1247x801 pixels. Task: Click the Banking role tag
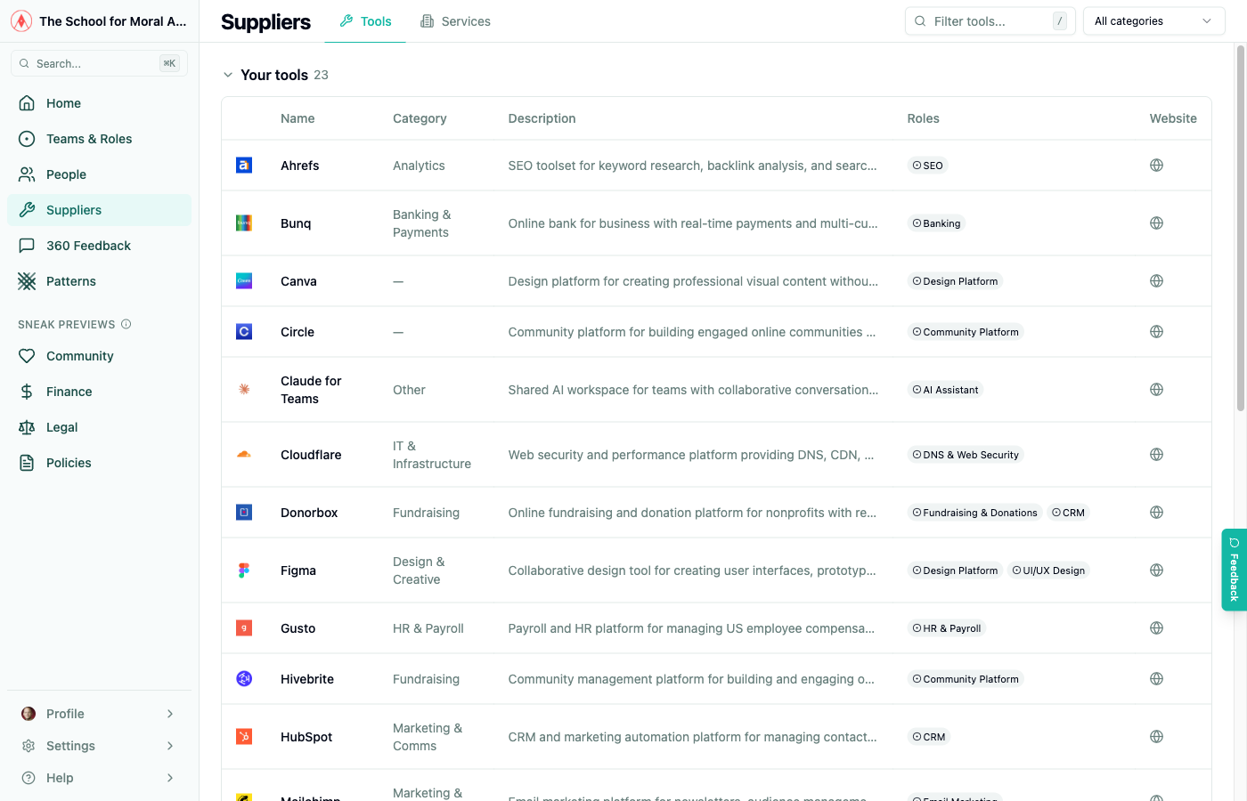coord(936,223)
